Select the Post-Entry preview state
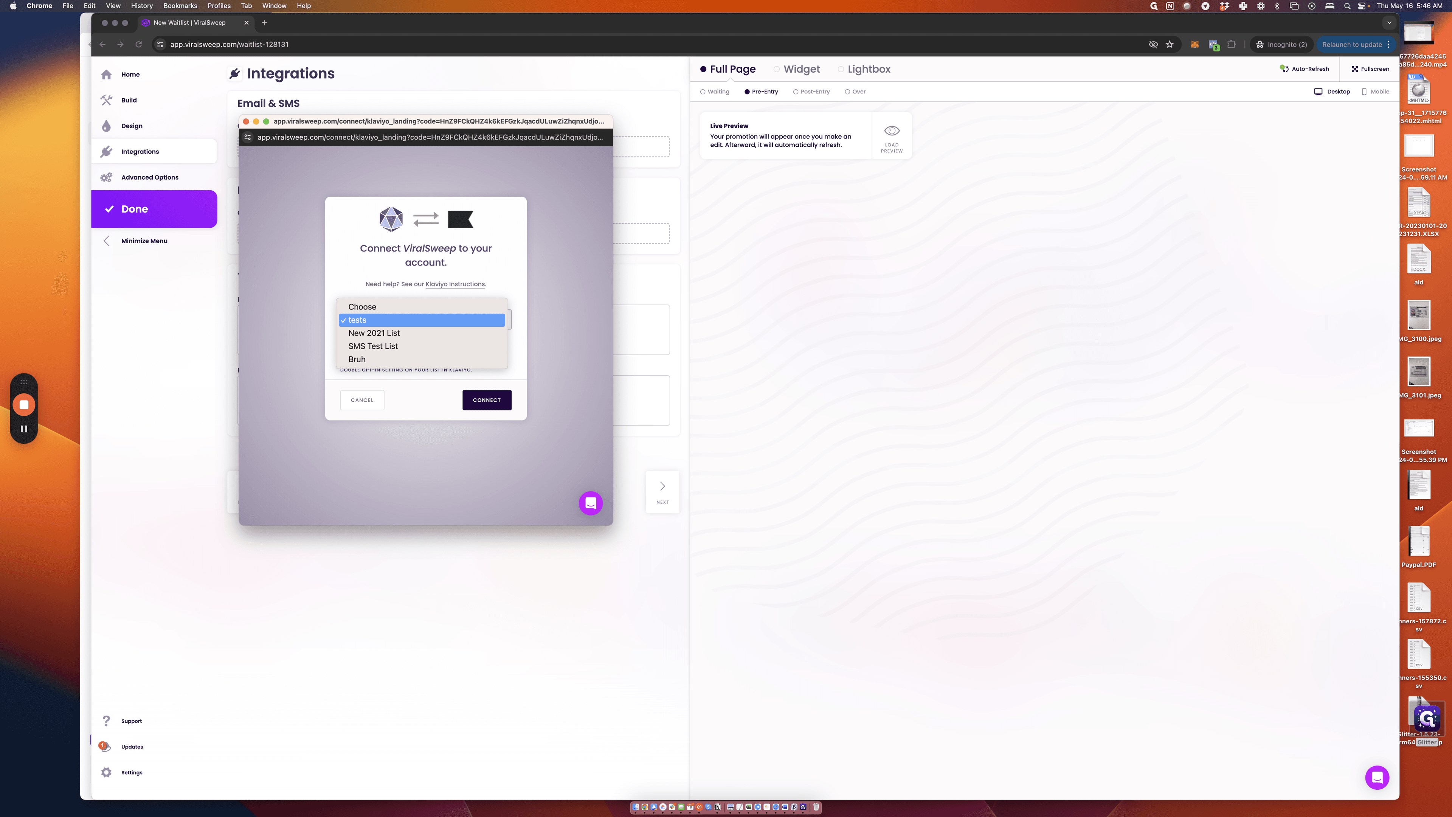 [811, 91]
